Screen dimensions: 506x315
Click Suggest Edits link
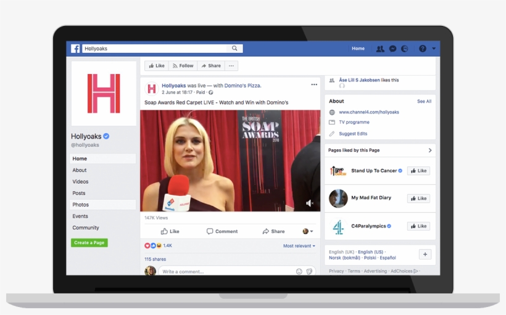coord(353,134)
